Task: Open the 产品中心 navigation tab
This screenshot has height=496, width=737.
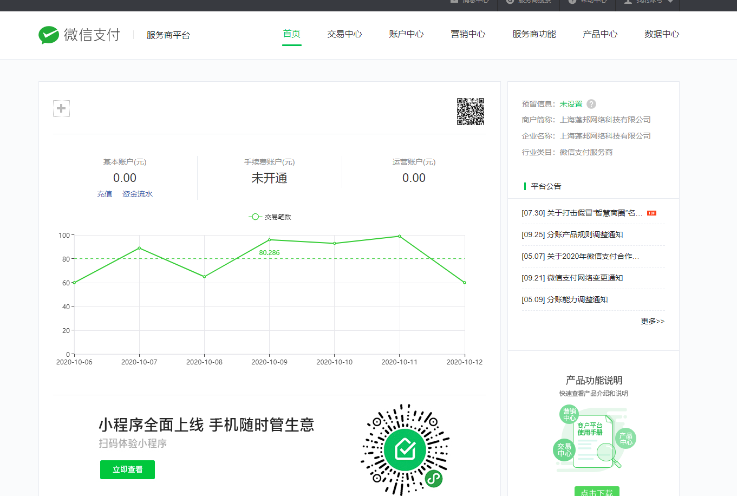Action: click(600, 34)
